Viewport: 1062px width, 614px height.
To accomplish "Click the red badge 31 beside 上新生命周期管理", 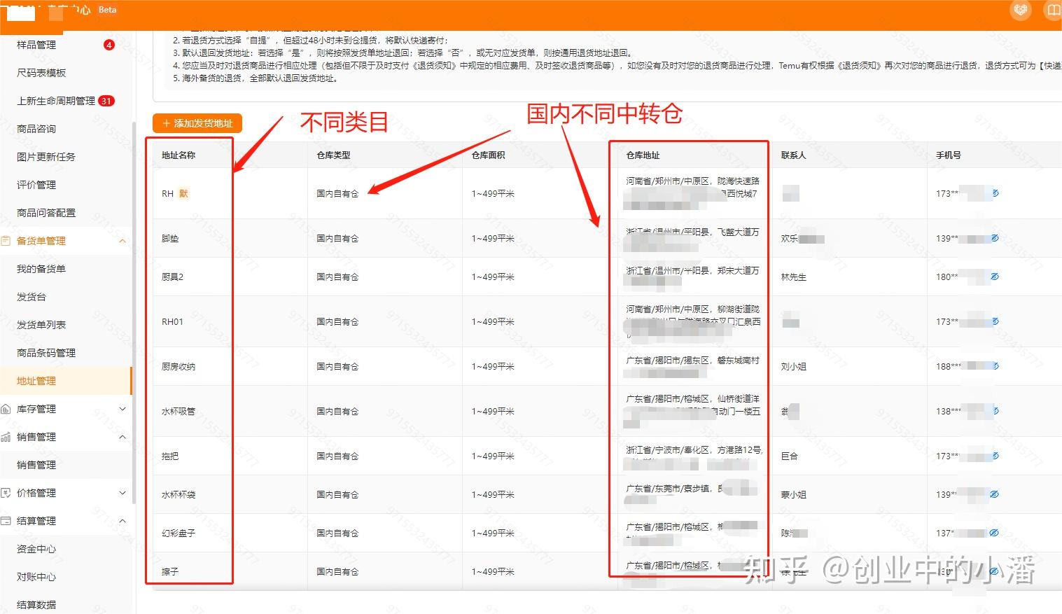I will pyautogui.click(x=106, y=101).
